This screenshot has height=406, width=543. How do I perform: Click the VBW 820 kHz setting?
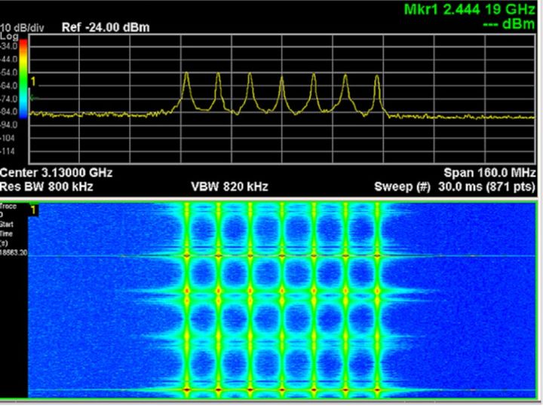[x=229, y=187]
